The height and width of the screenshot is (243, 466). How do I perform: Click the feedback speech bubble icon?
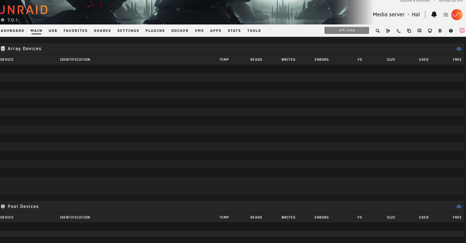419,31
